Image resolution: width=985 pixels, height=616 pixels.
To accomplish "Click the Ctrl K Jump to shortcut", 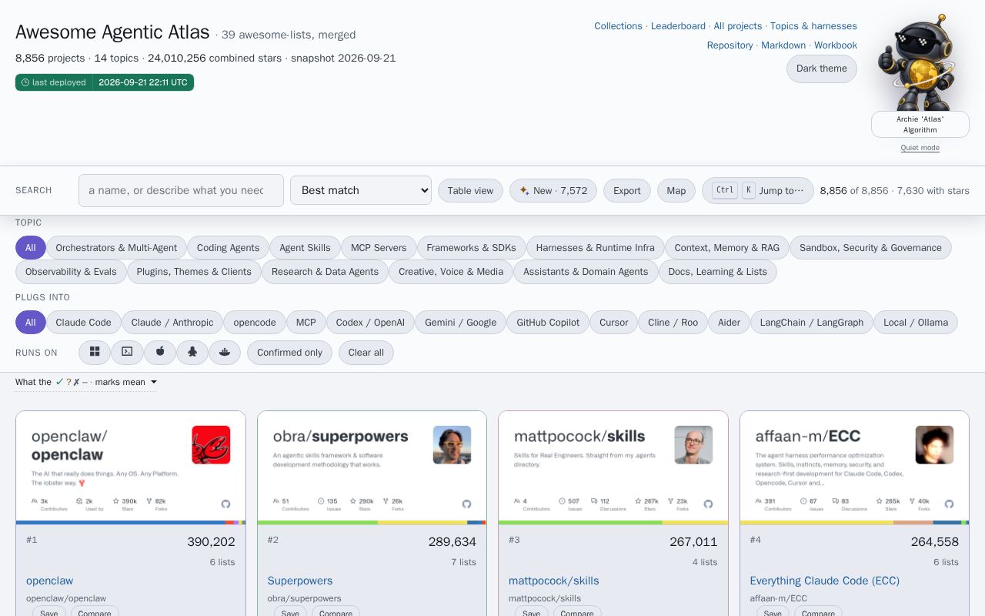I will pyautogui.click(x=757, y=191).
